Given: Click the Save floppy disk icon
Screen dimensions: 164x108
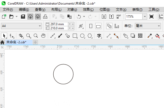Looking at the screenshot, I should point(23,17).
